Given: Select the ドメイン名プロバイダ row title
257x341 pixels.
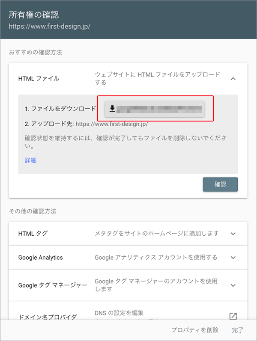Looking at the screenshot, I should [x=48, y=317].
